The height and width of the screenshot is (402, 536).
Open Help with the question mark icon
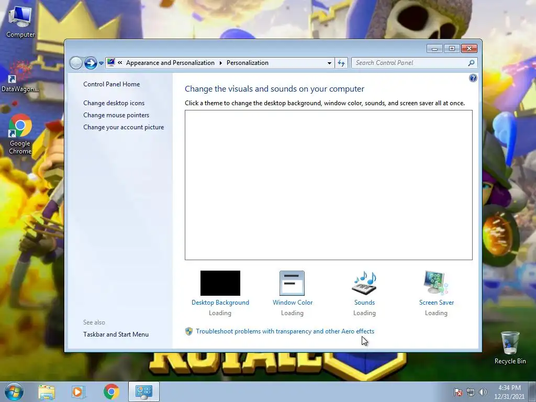[x=473, y=79]
